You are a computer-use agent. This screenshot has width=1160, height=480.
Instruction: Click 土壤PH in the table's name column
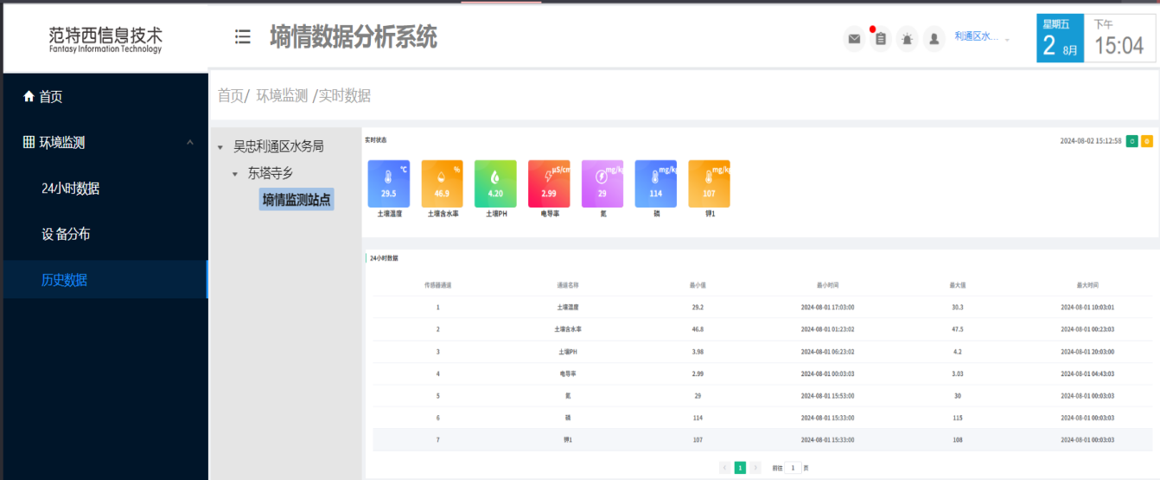coord(568,352)
